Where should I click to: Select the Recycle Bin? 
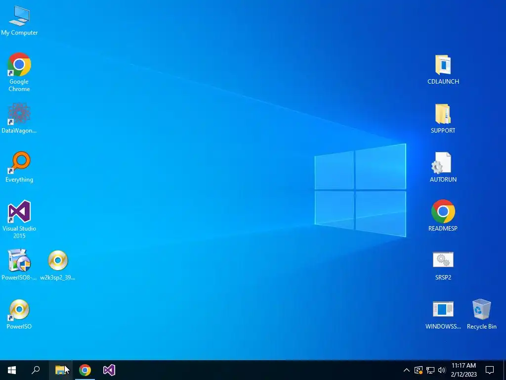[x=481, y=314]
